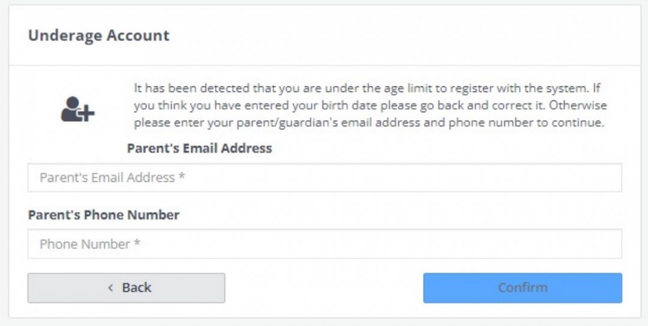Screen dimensions: 648x326
Task: Click the bold Parent's Phone Number label
Action: tap(103, 215)
